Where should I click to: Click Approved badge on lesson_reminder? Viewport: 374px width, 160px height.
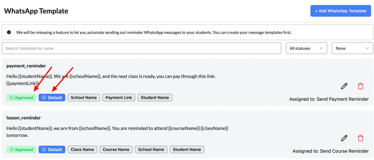coord(21,149)
